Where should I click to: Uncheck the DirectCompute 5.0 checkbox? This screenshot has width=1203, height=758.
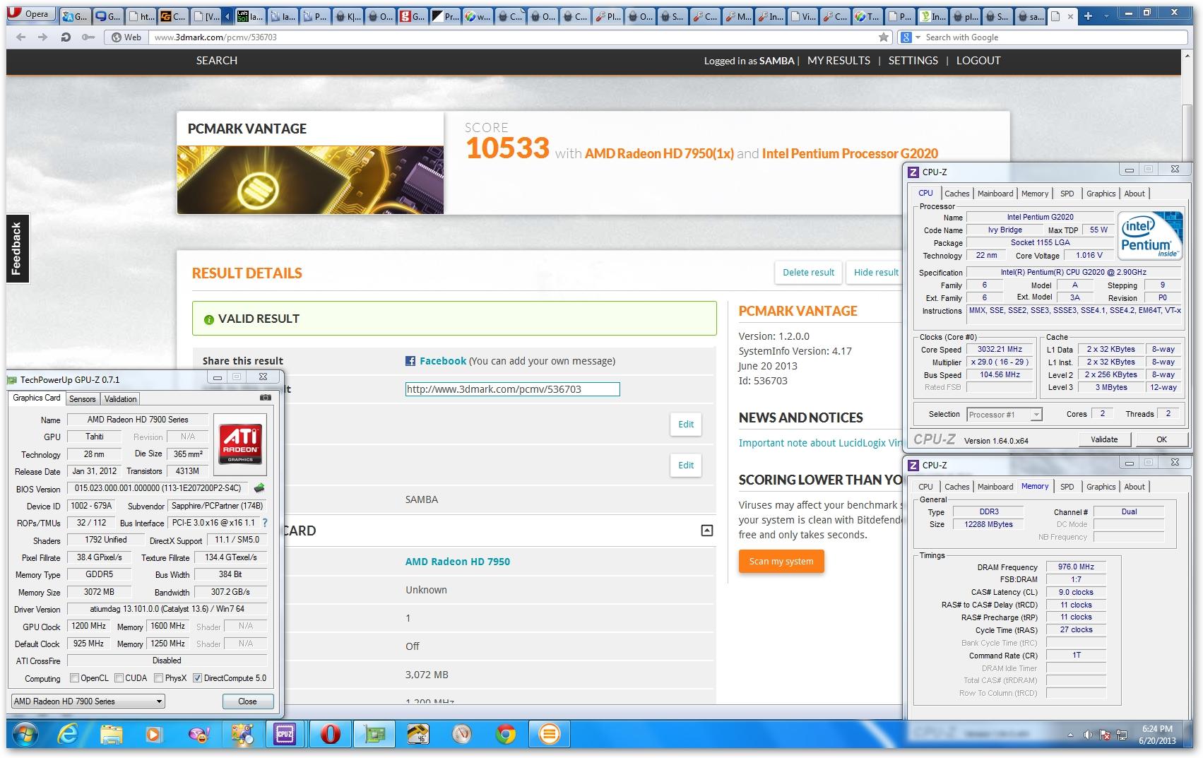197,678
